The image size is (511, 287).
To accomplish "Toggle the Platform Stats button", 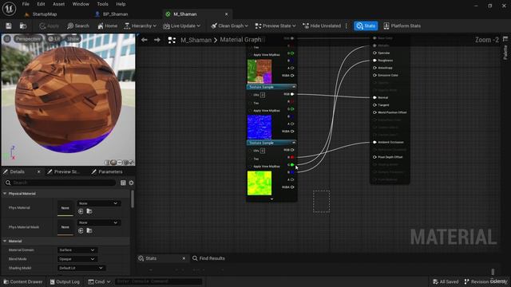I will [402, 26].
